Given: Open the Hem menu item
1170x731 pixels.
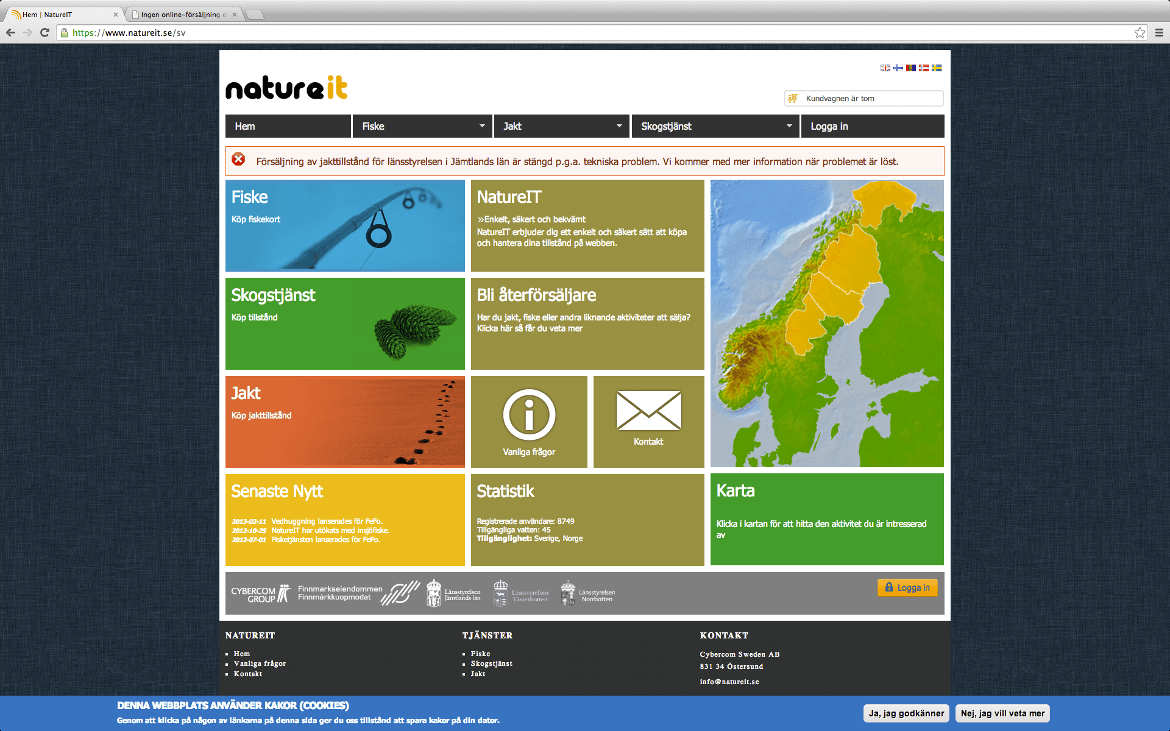Looking at the screenshot, I should tap(288, 126).
